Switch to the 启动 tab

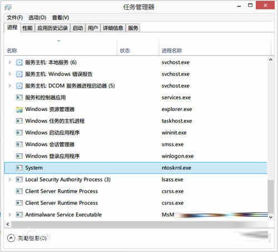[78, 28]
